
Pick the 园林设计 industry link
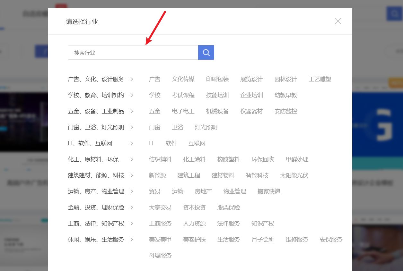pyautogui.click(x=286, y=79)
